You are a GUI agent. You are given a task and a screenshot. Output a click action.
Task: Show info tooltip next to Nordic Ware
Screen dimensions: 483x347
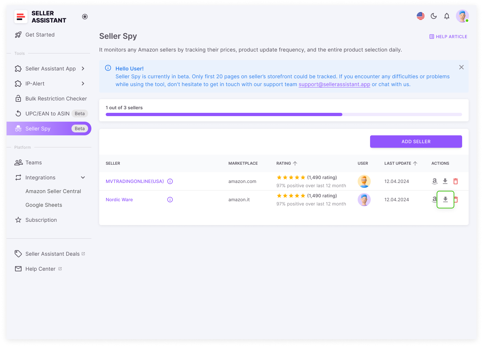click(170, 199)
